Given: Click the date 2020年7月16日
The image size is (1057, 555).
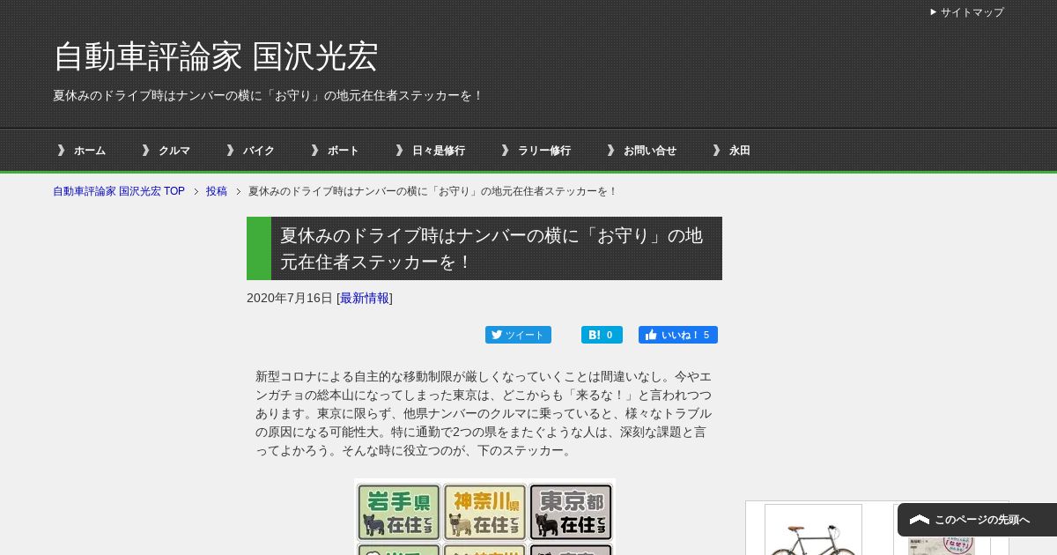Looking at the screenshot, I should [290, 298].
